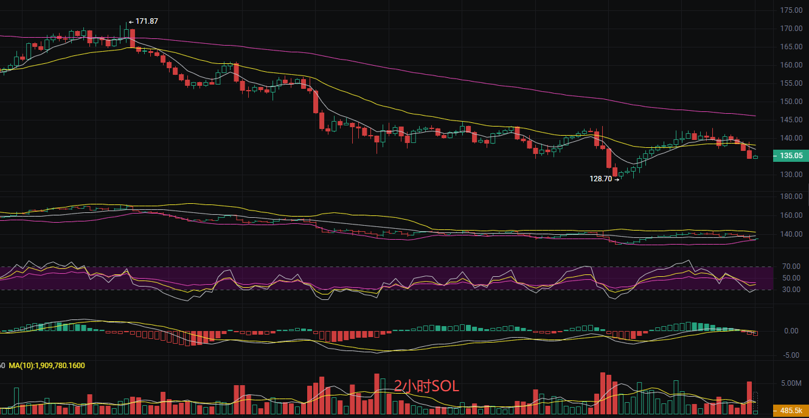Click the 0.00 MACD axis label

click(791, 331)
